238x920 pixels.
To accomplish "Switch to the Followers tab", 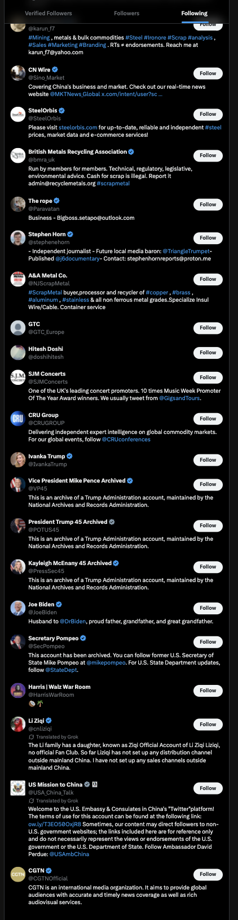I will coord(127,13).
